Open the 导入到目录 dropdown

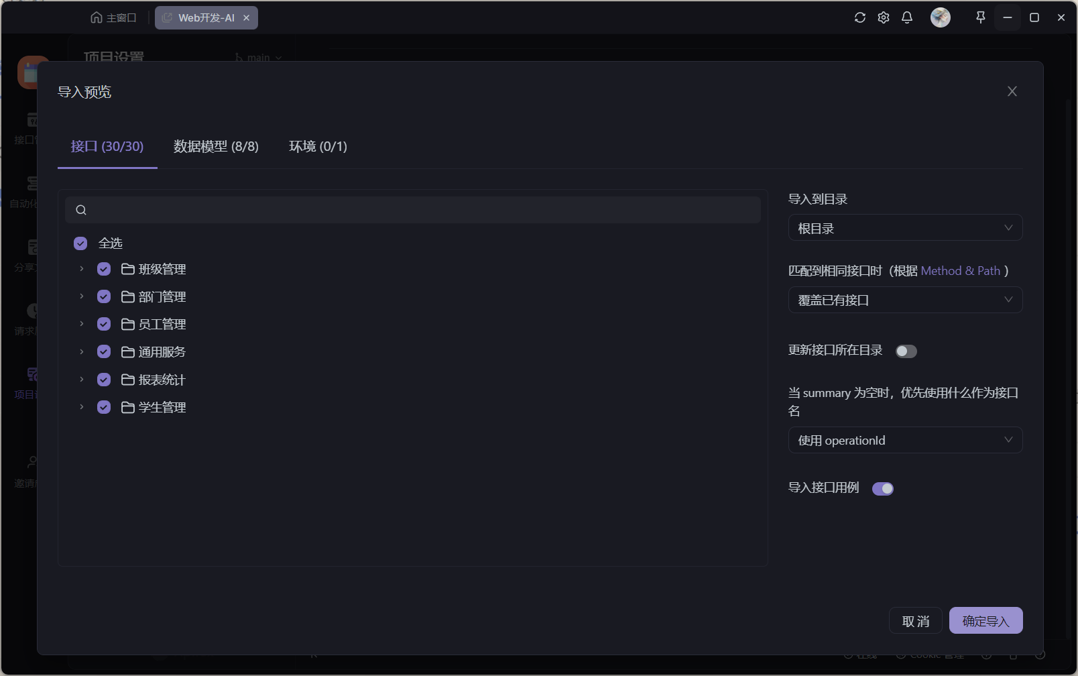905,227
